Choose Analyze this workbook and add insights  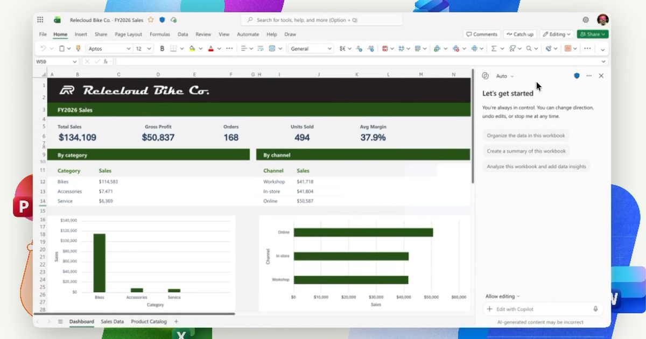[x=536, y=167]
